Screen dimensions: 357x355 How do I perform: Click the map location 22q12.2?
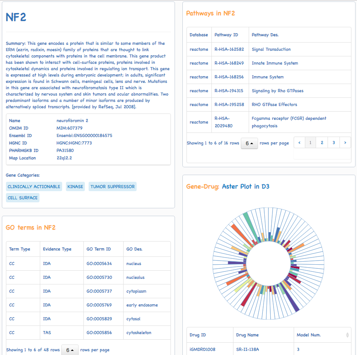tap(64, 158)
